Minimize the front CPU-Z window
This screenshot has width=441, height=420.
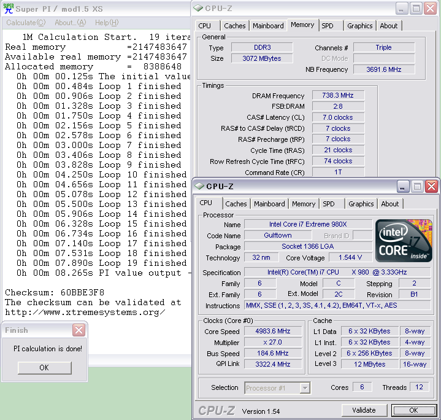coord(402,186)
